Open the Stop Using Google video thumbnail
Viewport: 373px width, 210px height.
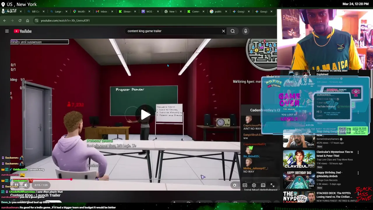pos(299,139)
